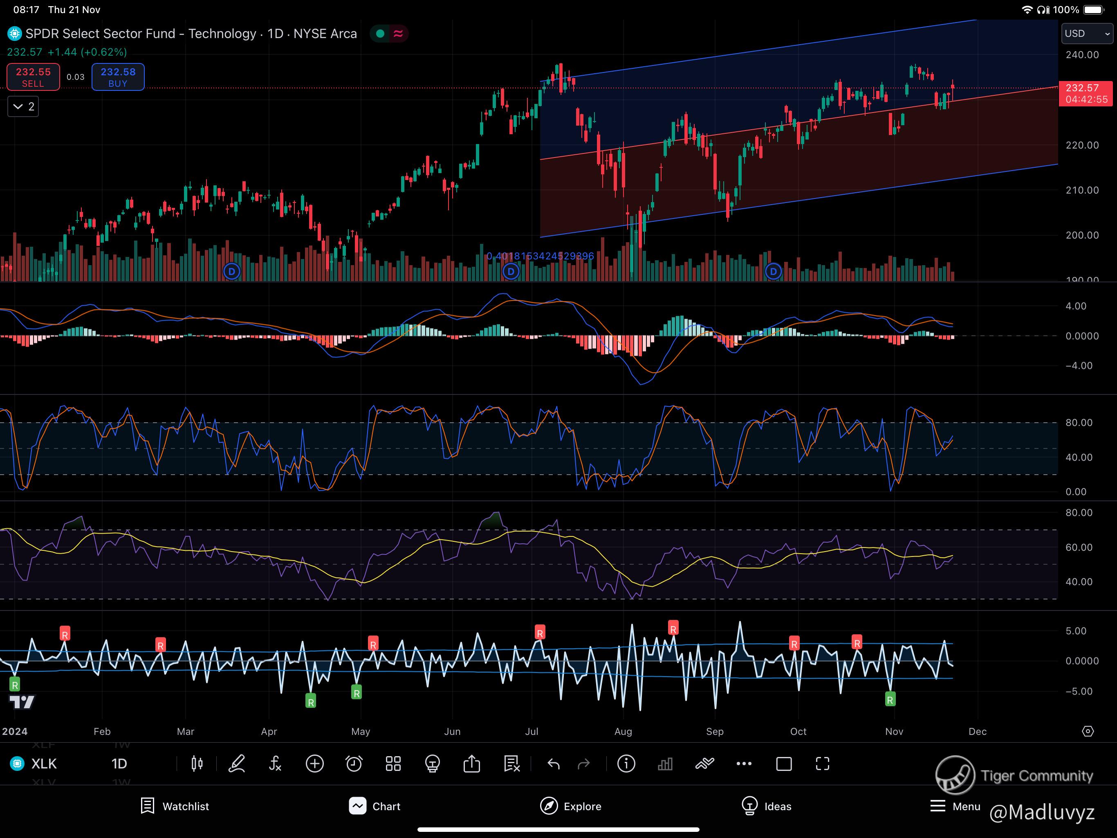1117x838 pixels.
Task: Open chart settings gear at time axis
Action: [x=1088, y=731]
